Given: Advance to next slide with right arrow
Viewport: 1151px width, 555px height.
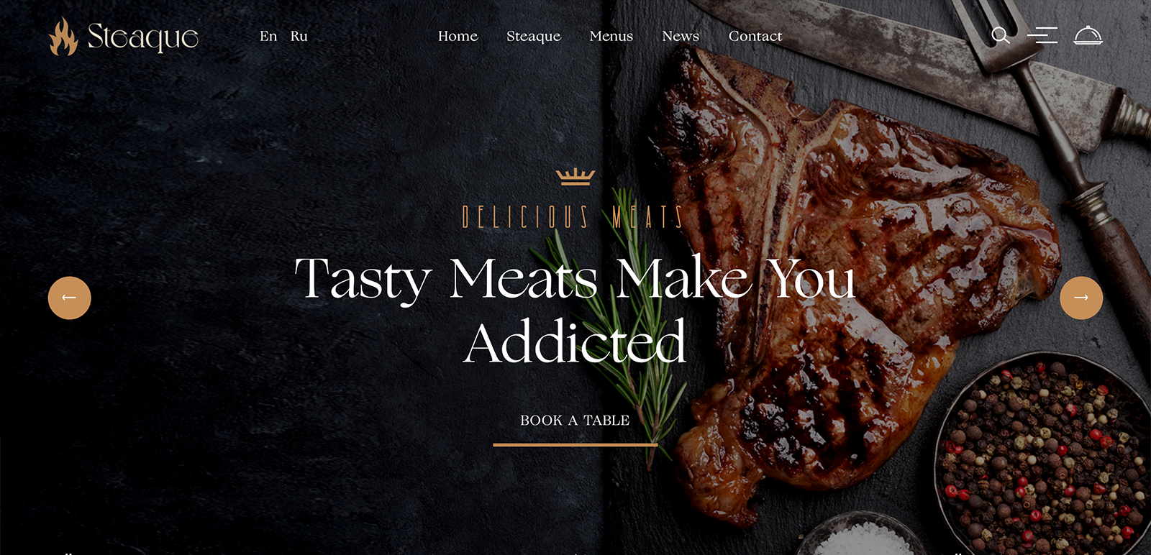Looking at the screenshot, I should point(1081,298).
